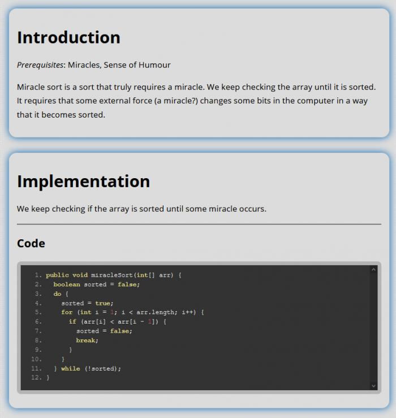Click the 'sorted = true;' code line
396x418 pixels.
[87, 303]
